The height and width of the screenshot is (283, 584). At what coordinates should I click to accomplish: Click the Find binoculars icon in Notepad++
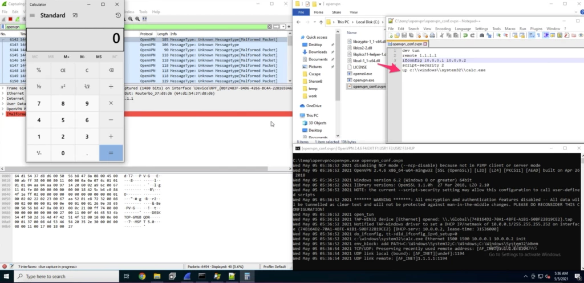coord(482,35)
